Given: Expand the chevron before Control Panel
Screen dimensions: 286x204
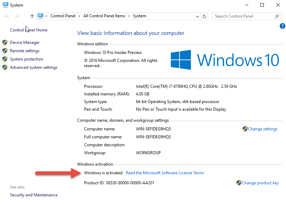Looking at the screenshot, I should pyautogui.click(x=46, y=16).
